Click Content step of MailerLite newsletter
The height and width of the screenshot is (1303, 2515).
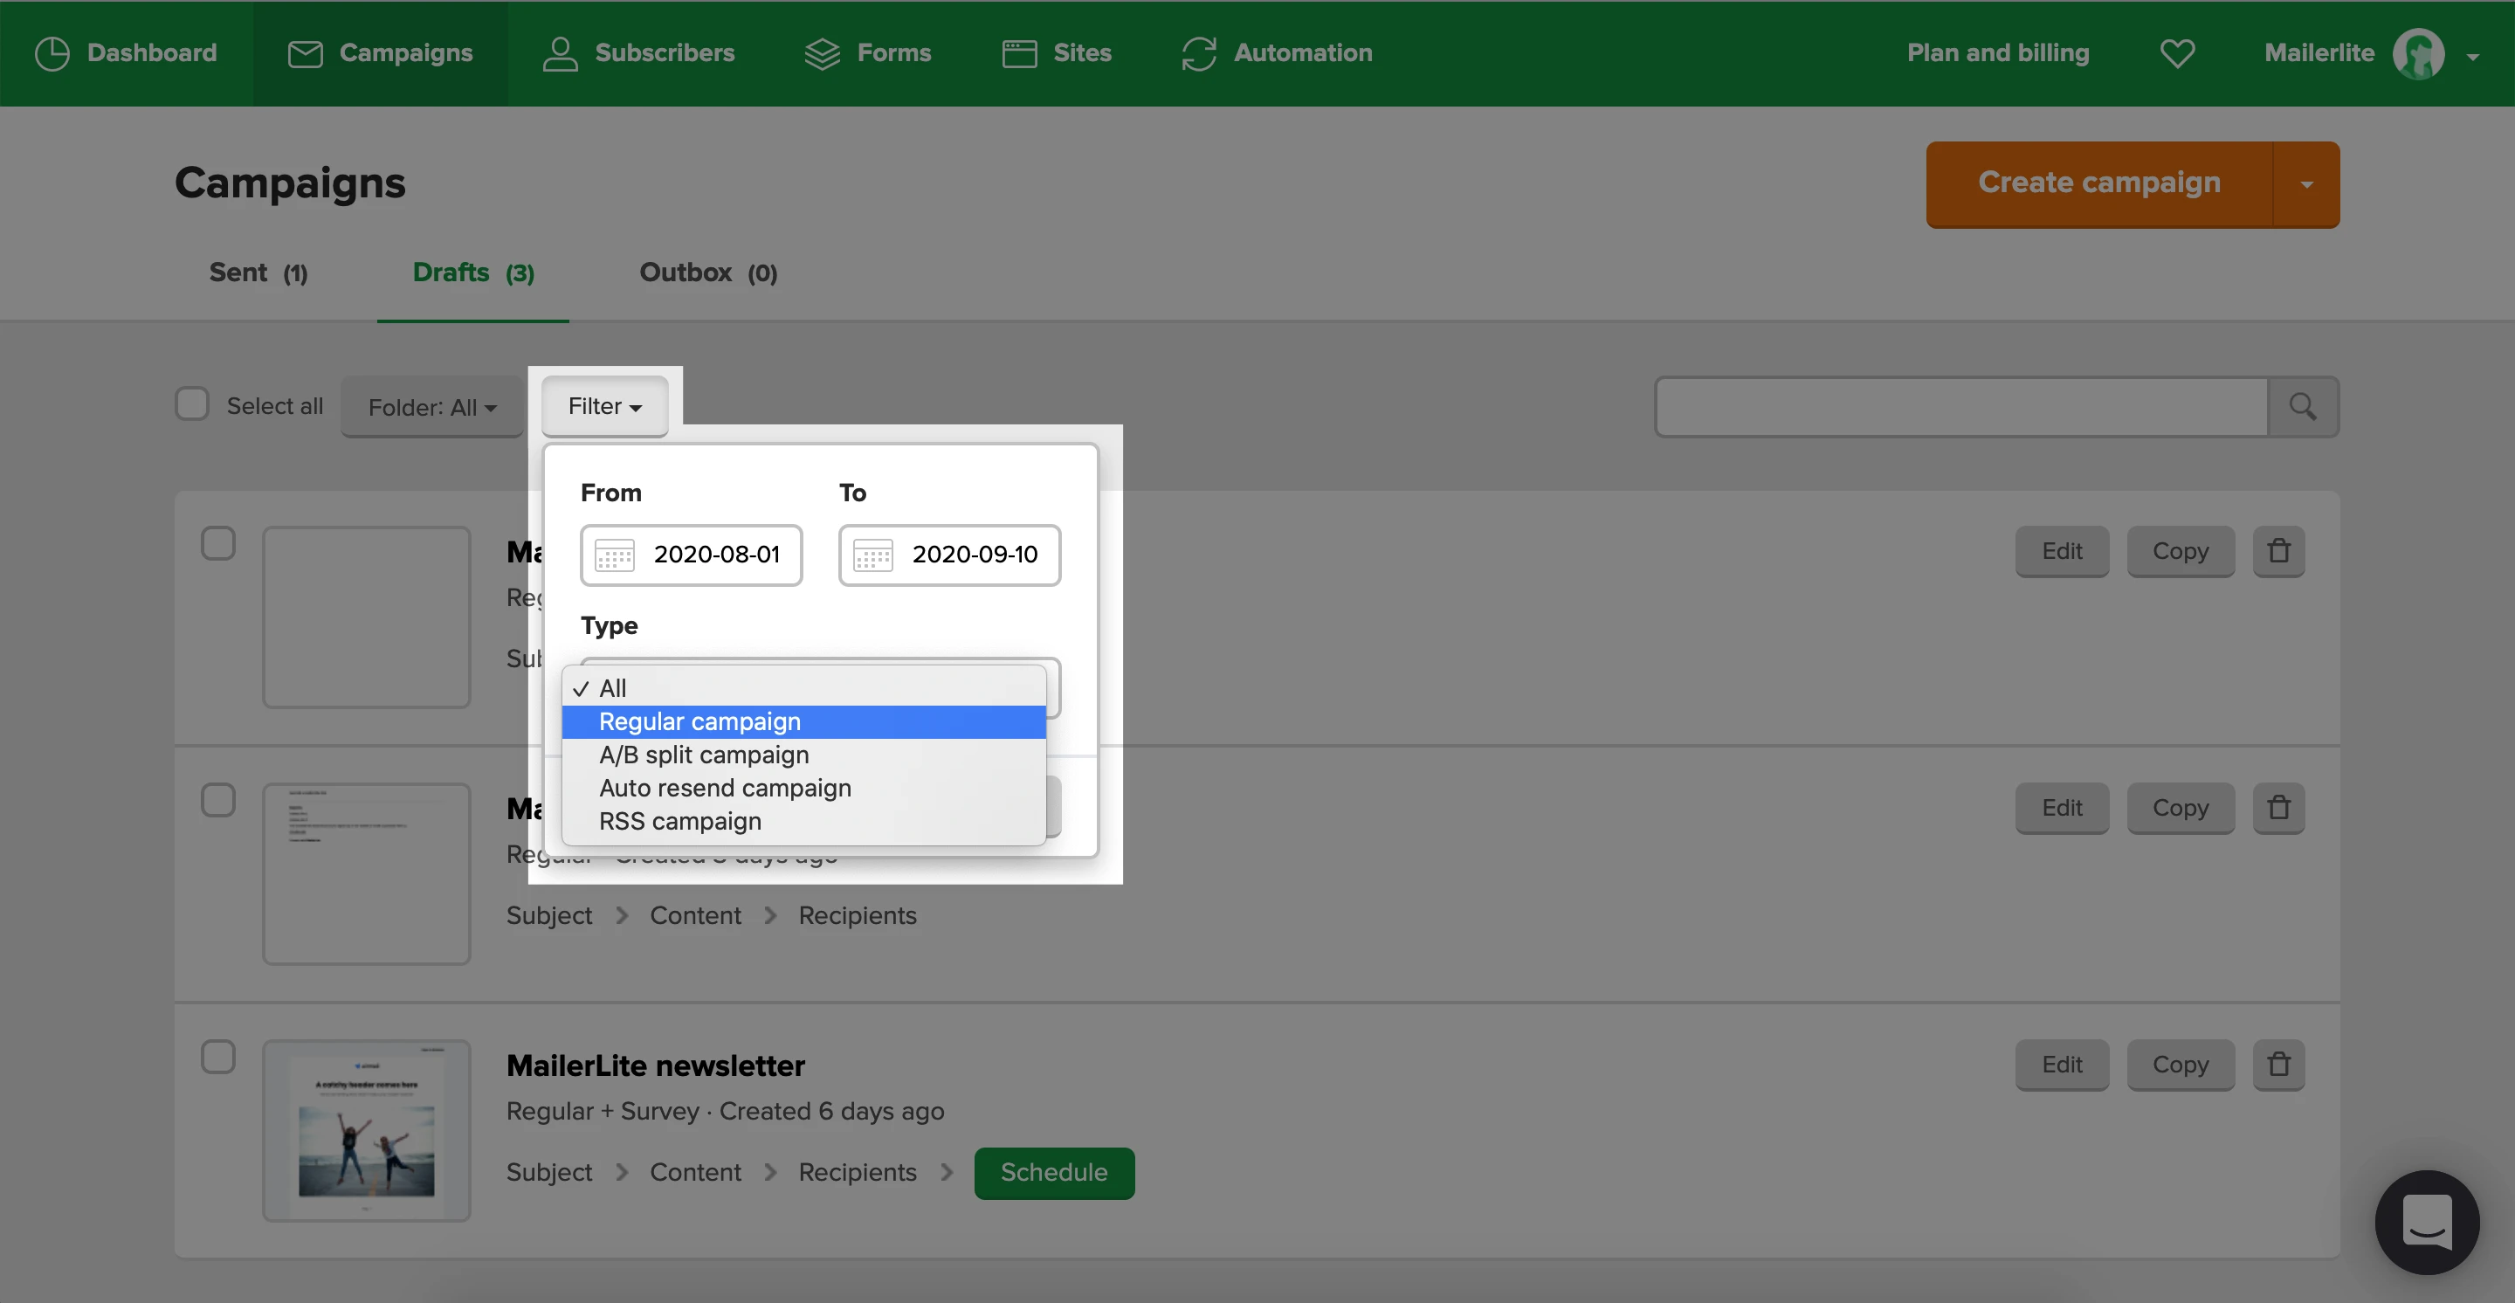click(x=695, y=1172)
